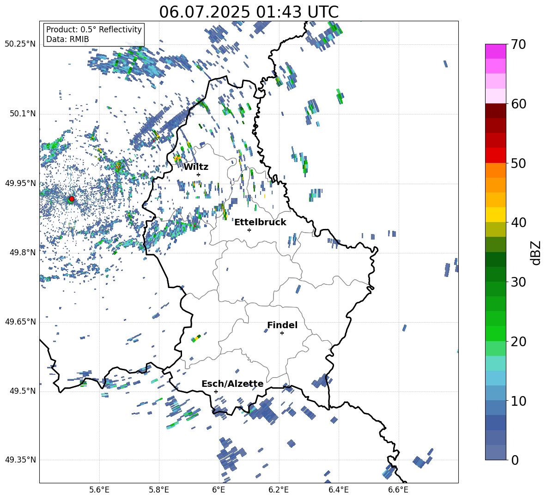The width and height of the screenshot is (547, 499).
Task: Click the Data: RMIB text
Action: click(x=67, y=39)
